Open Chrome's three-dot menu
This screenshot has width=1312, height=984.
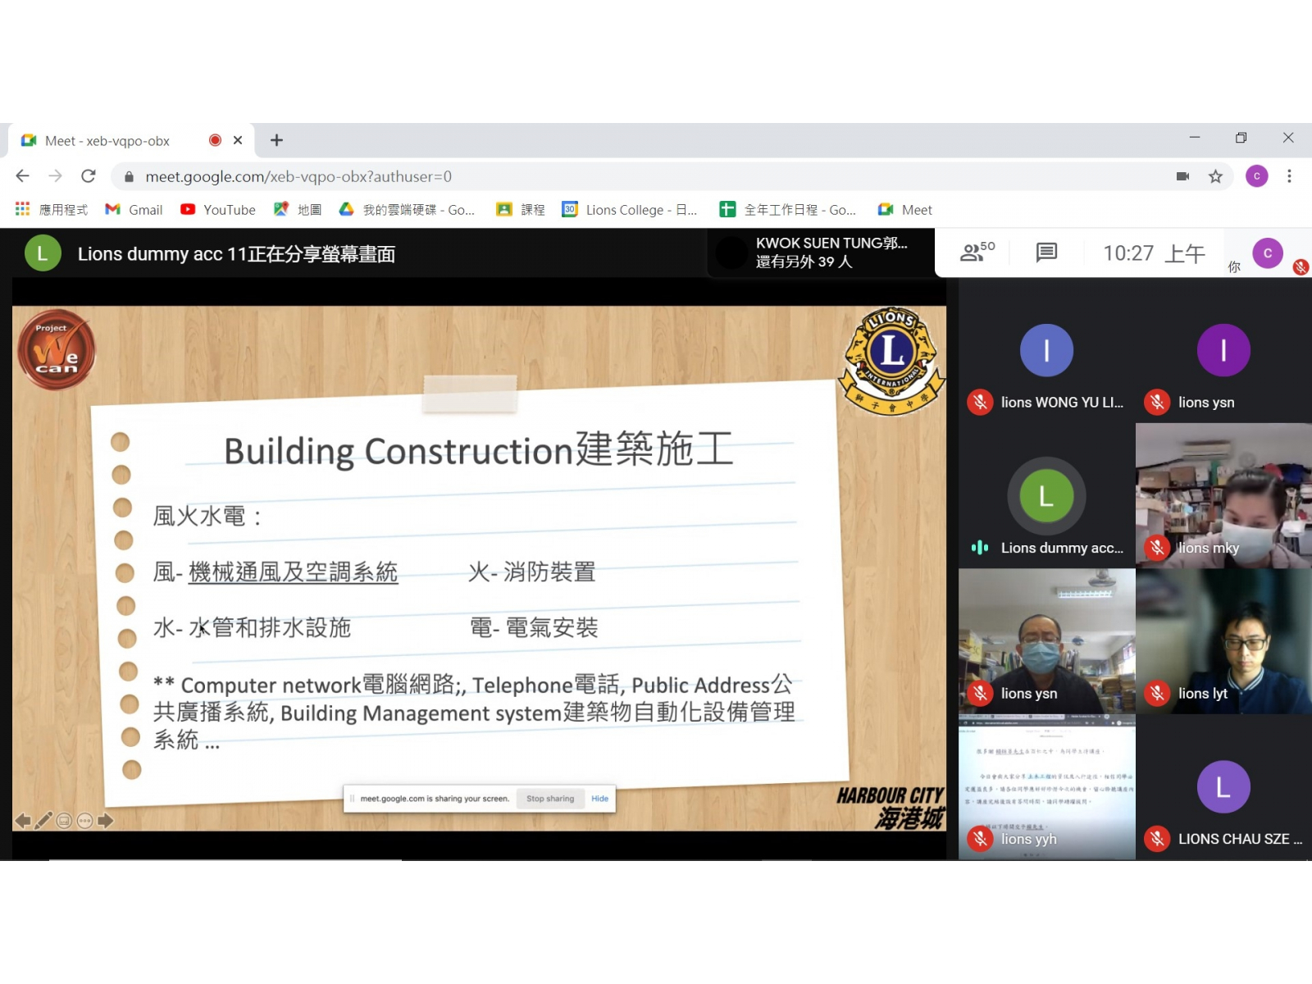coord(1289,176)
